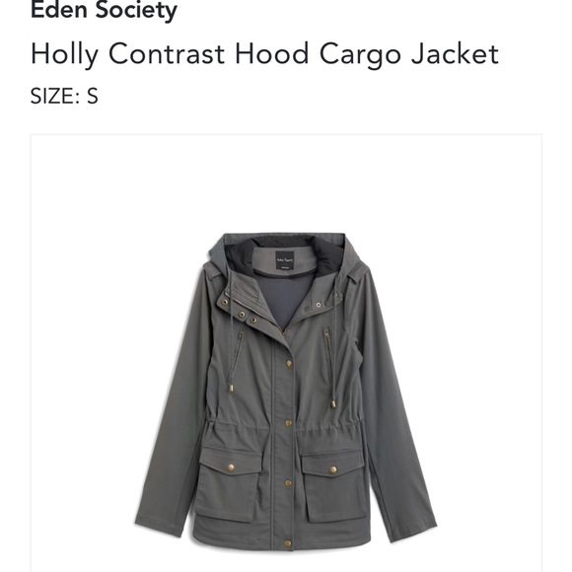
Task: Click the left hood drawstring metal tip
Action: (x=231, y=387)
